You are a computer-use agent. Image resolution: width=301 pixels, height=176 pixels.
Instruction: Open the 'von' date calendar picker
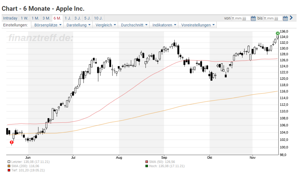coord(253,18)
